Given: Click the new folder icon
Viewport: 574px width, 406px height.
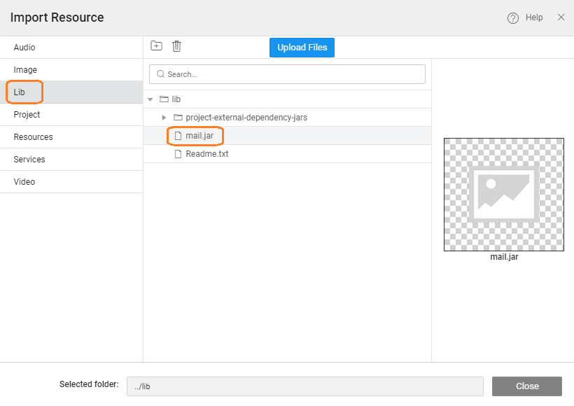Looking at the screenshot, I should (157, 46).
